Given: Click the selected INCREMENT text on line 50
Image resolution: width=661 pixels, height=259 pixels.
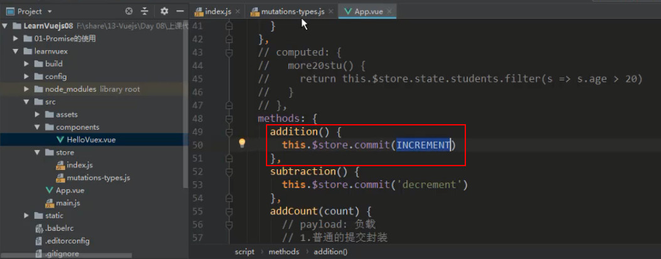Looking at the screenshot, I should pyautogui.click(x=423, y=145).
